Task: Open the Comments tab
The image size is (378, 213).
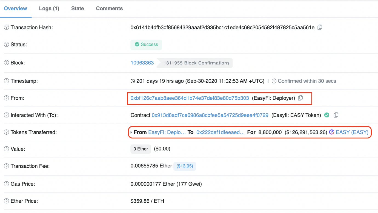Action: tap(109, 8)
